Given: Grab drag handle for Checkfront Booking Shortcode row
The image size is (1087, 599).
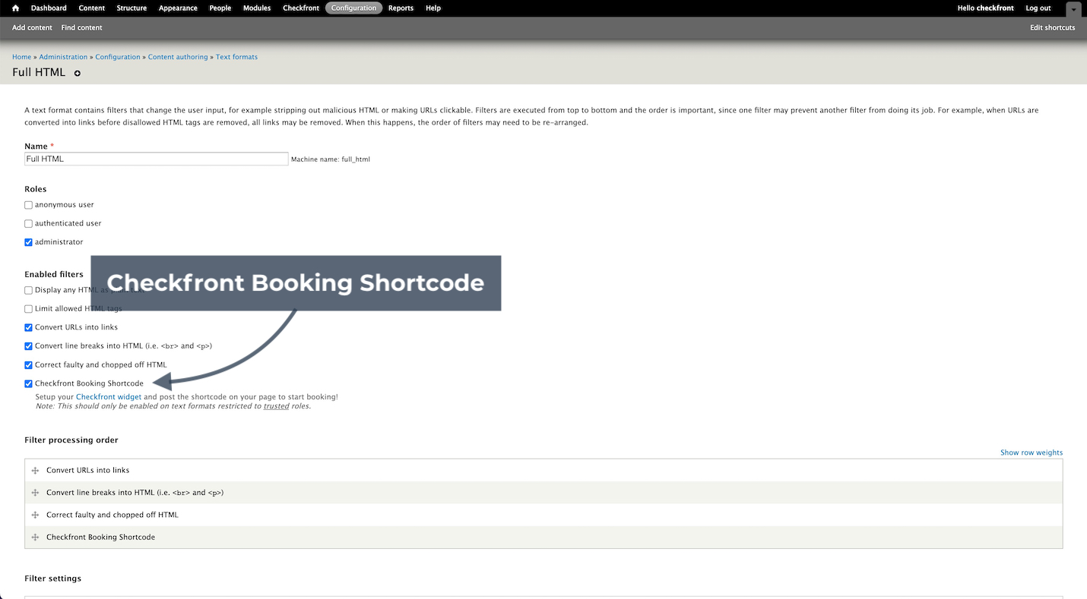Looking at the screenshot, I should coord(35,538).
